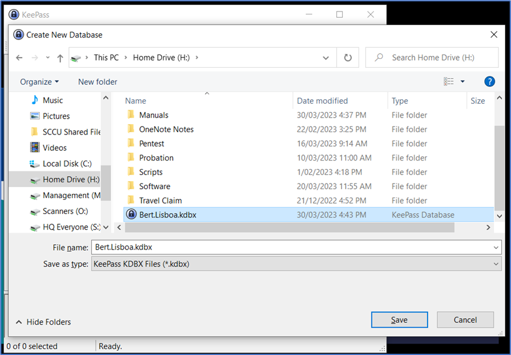
Task: Expand the address bar history dropdown
Action: point(325,58)
